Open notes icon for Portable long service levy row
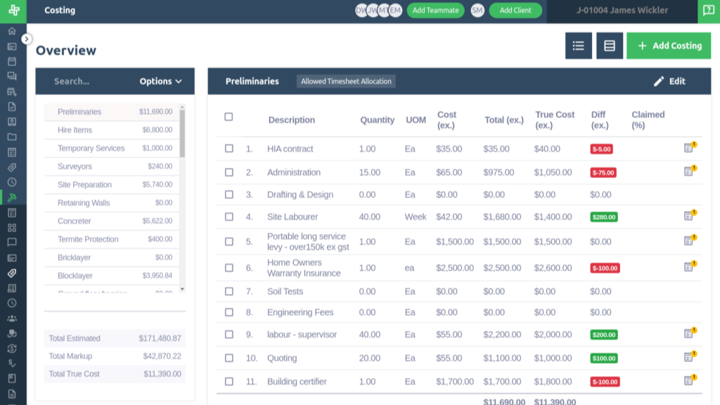 coord(690,240)
